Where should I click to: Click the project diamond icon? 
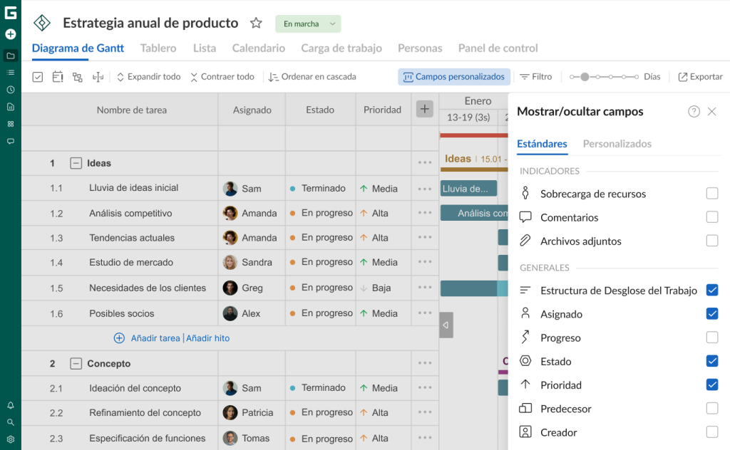tap(42, 23)
